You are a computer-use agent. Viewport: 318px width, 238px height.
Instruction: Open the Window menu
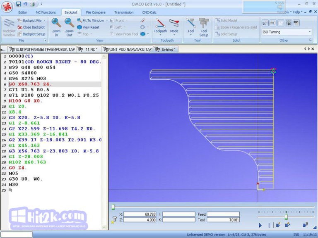coord(284,12)
